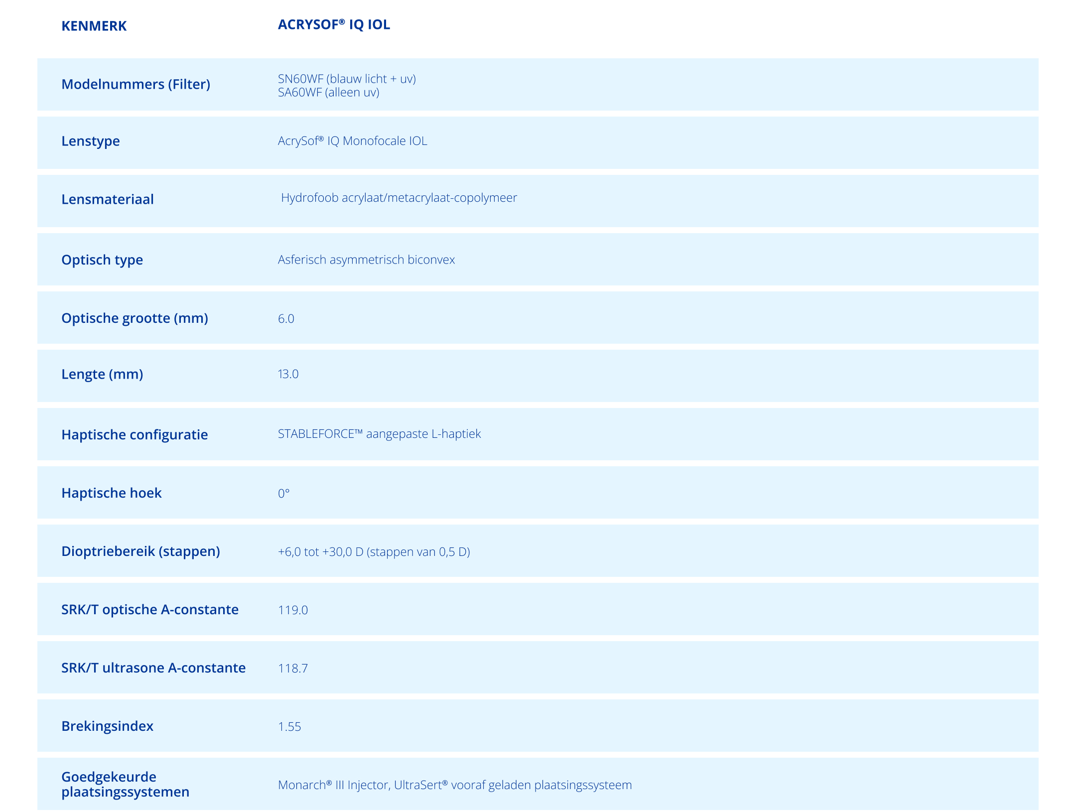
Task: Click the 0° haptic angle value
Action: tap(284, 494)
